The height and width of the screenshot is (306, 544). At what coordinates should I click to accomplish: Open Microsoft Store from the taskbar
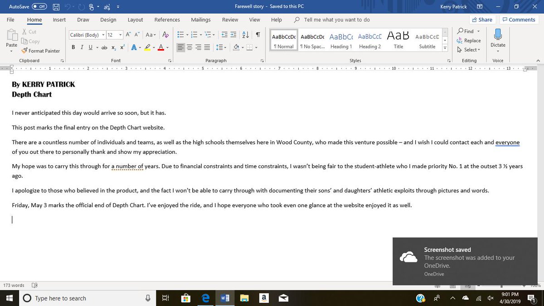point(185,298)
